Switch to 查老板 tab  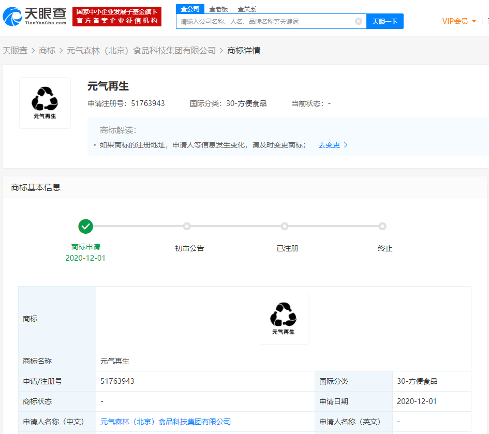(x=218, y=9)
